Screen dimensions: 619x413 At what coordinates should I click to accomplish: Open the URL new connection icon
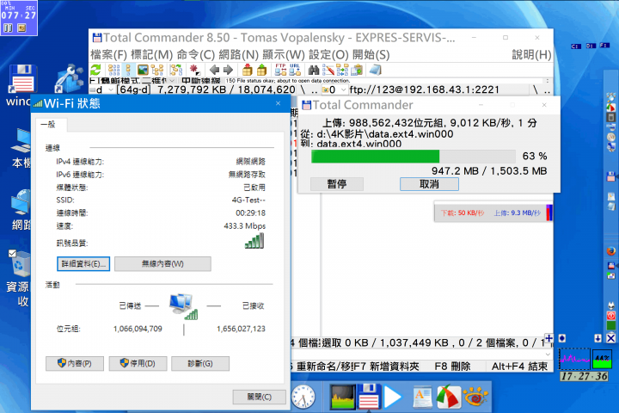295,70
